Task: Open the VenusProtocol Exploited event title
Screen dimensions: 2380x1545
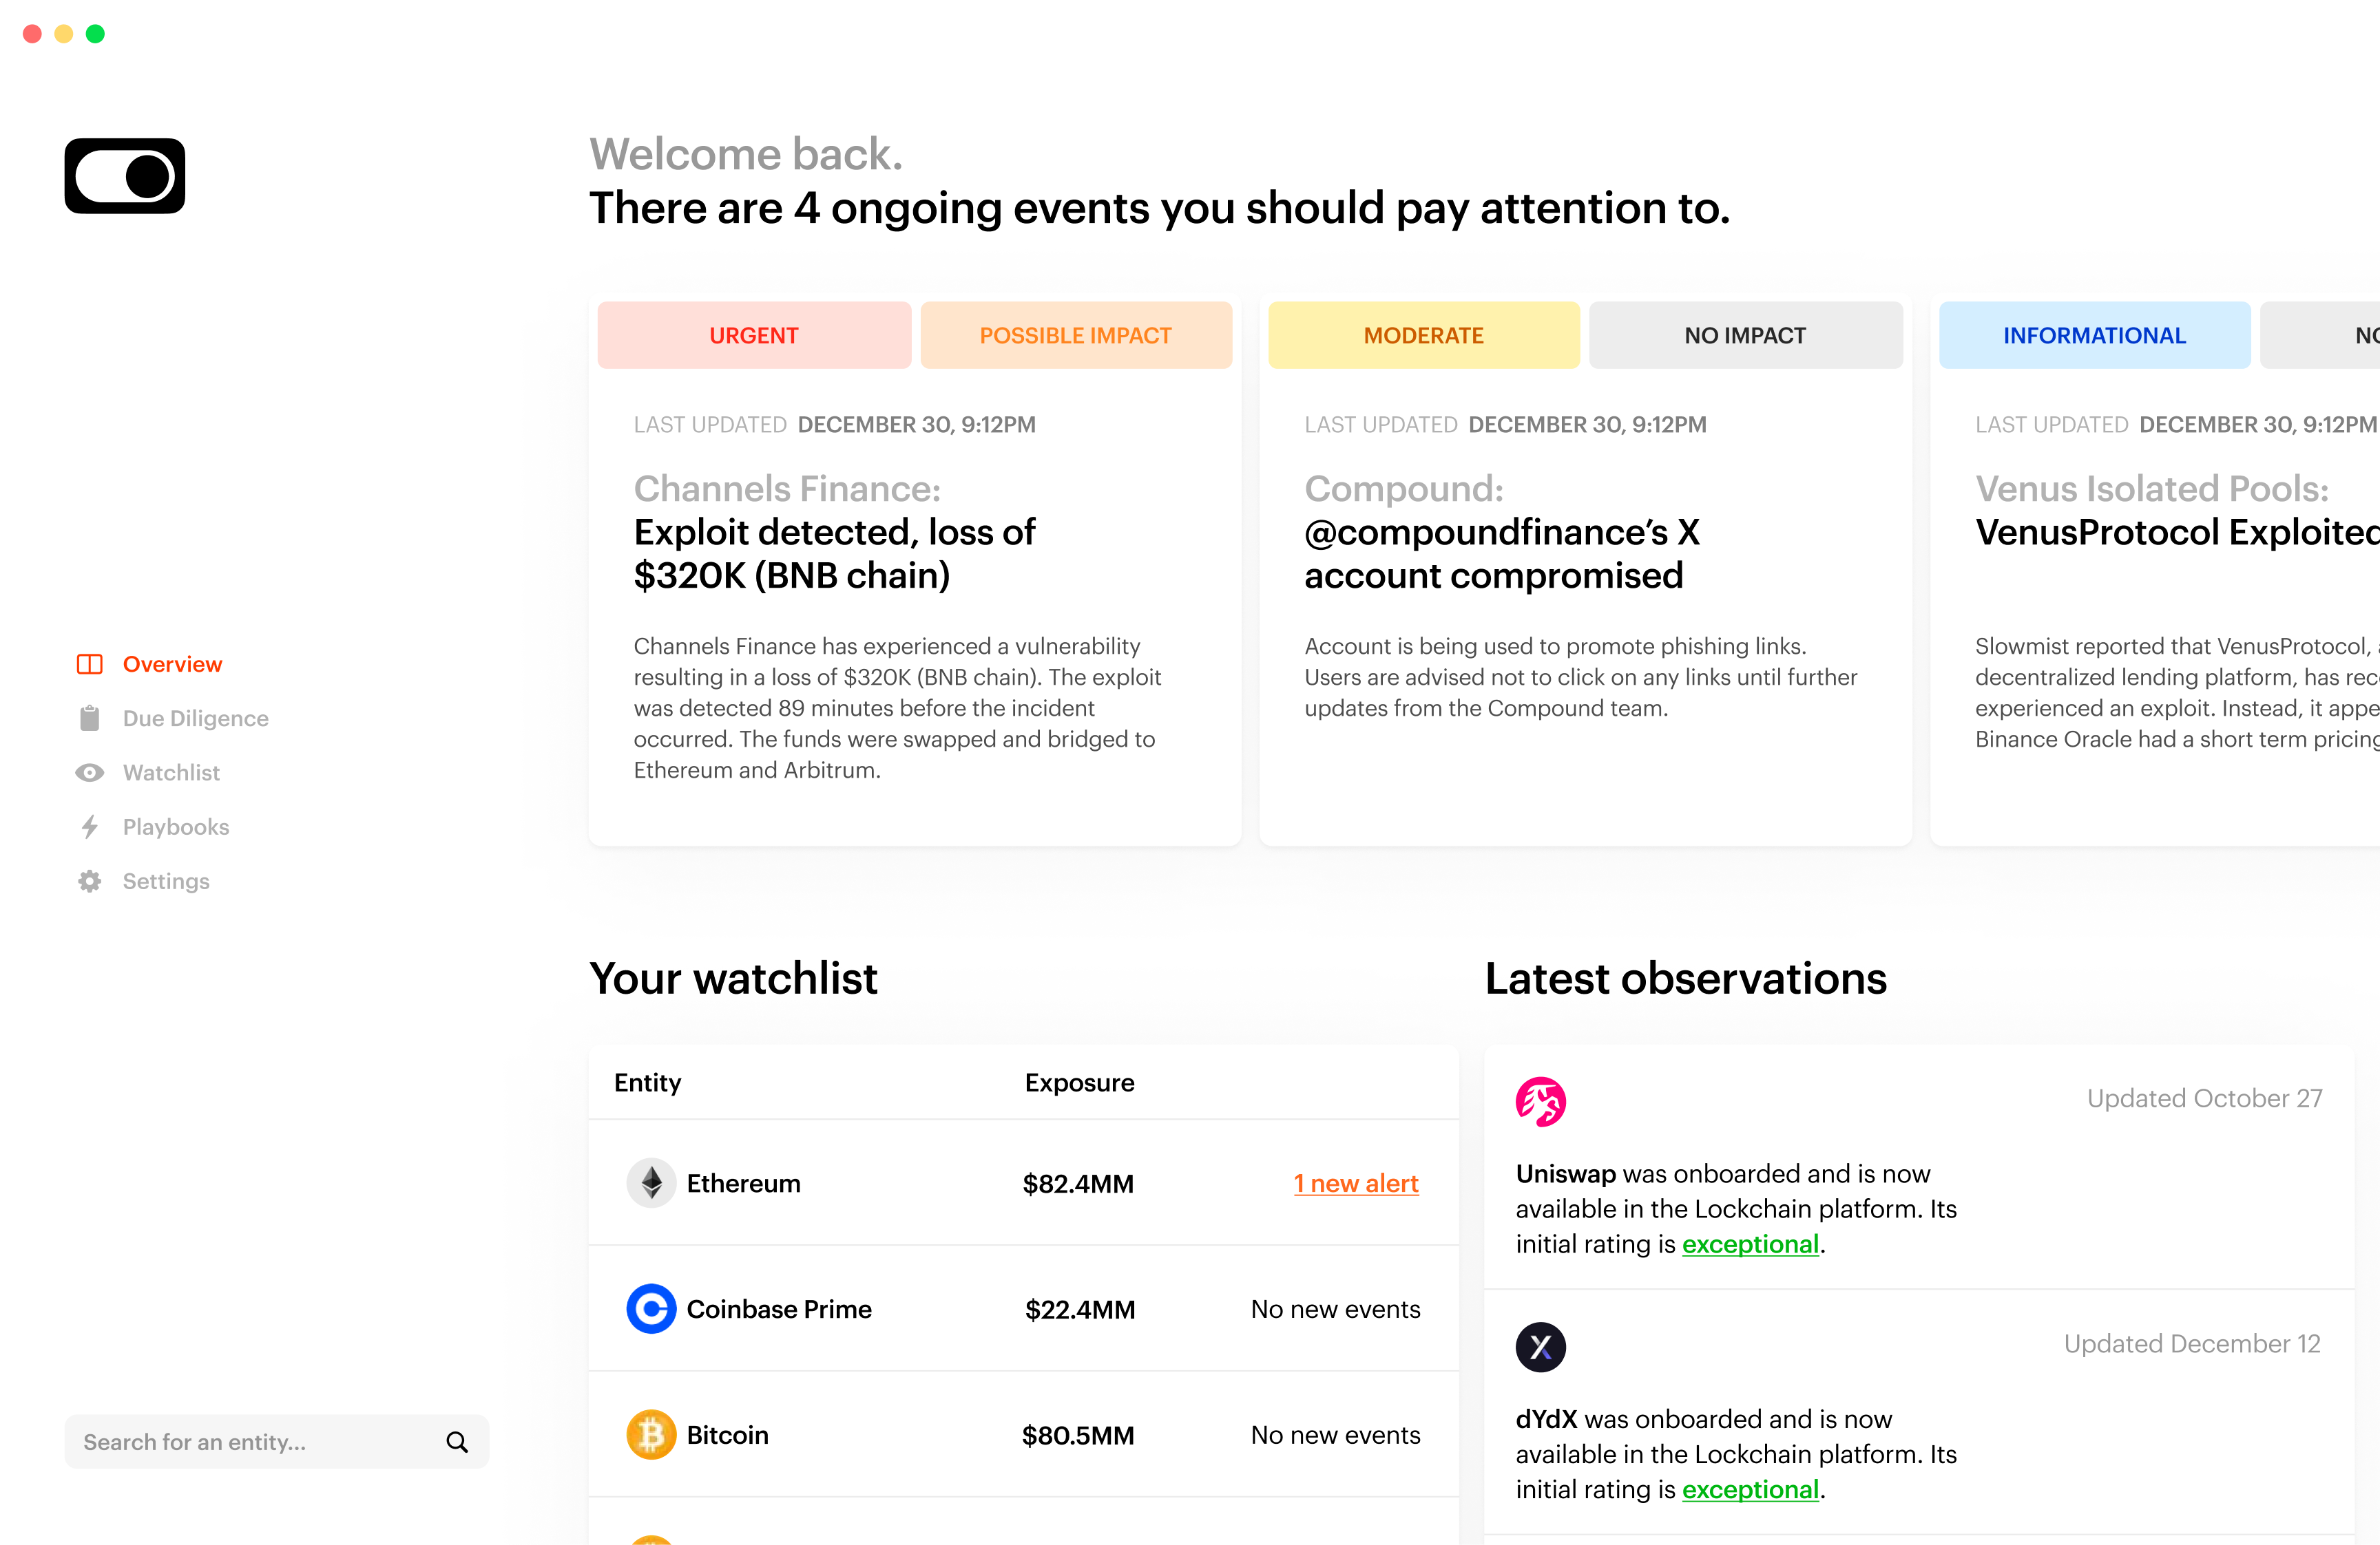Action: click(2177, 533)
